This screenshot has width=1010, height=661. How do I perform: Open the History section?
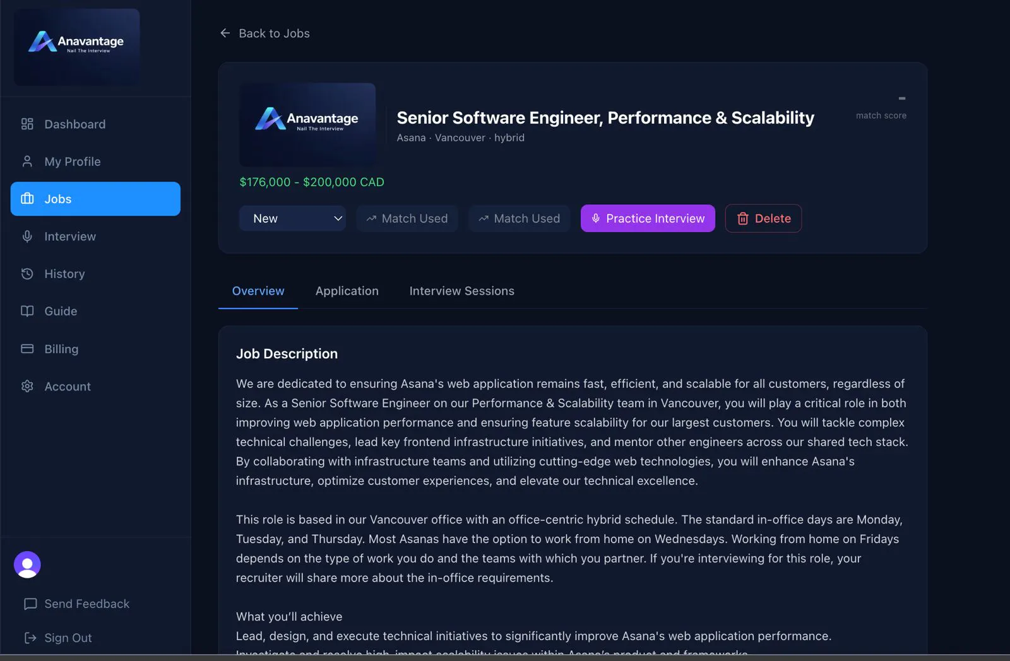click(x=95, y=274)
